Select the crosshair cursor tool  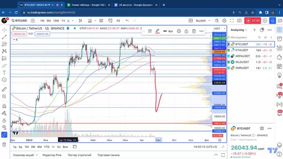4,30
